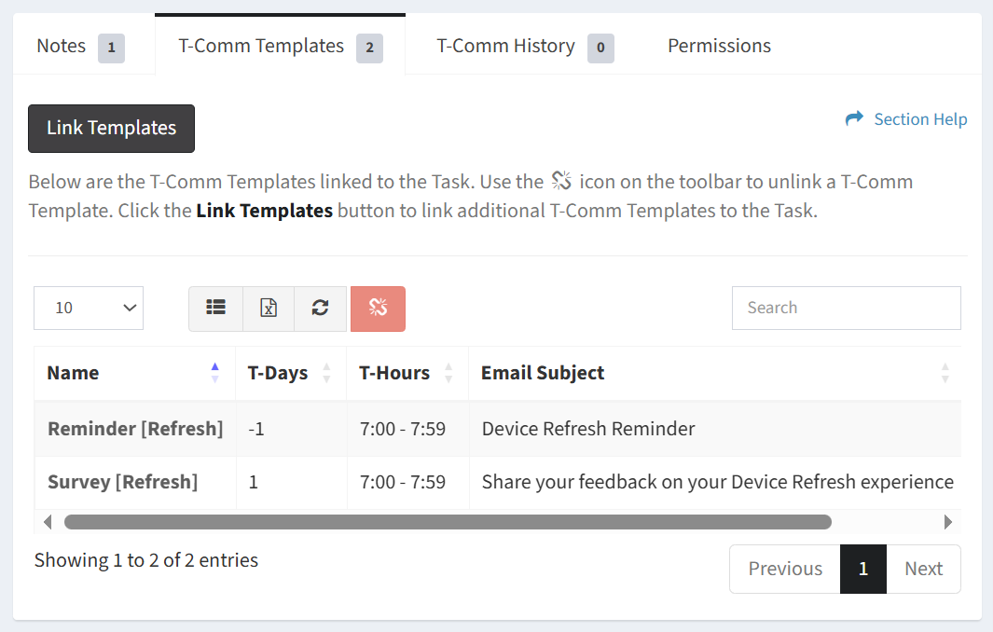
Task: Click into the Search field
Action: (x=846, y=308)
